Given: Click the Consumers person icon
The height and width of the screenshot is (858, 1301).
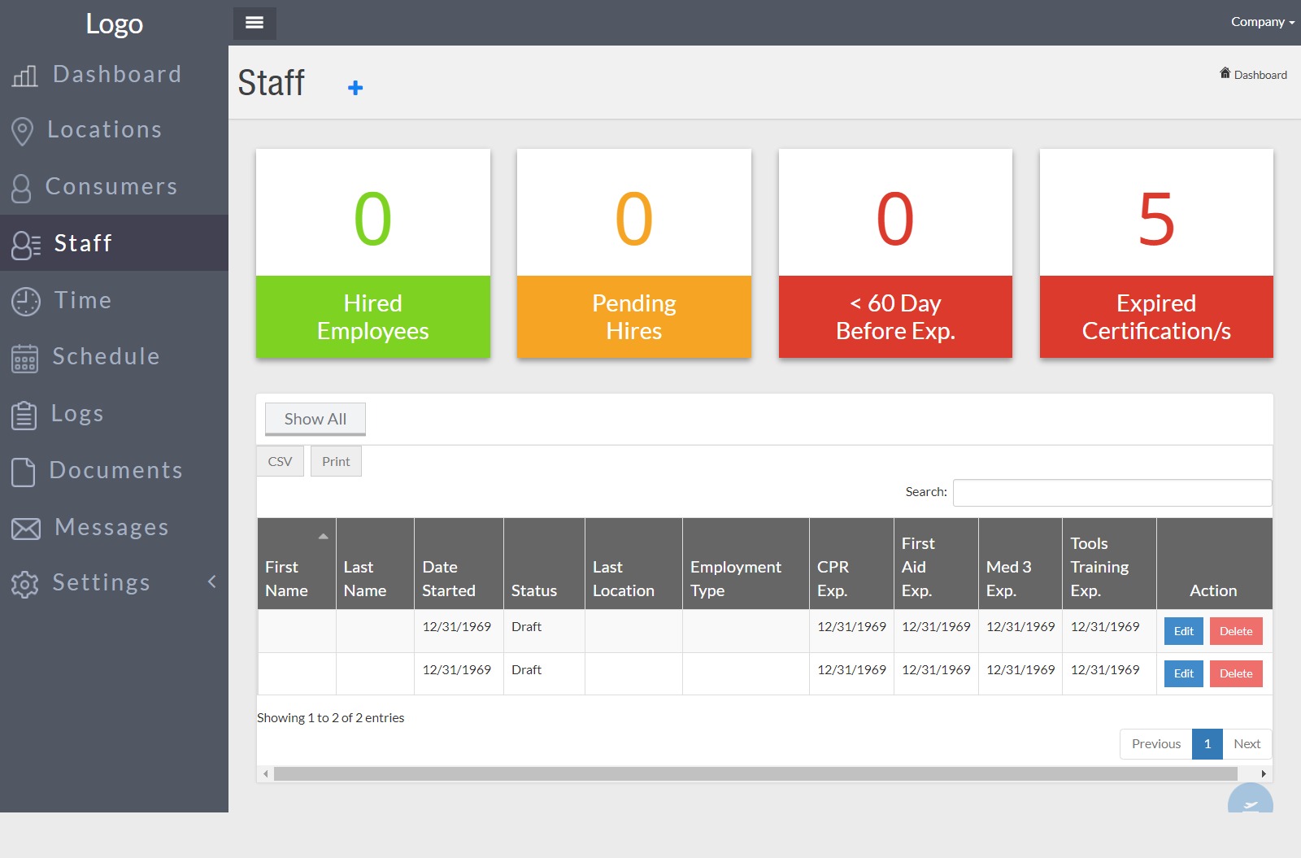Looking at the screenshot, I should pyautogui.click(x=21, y=188).
